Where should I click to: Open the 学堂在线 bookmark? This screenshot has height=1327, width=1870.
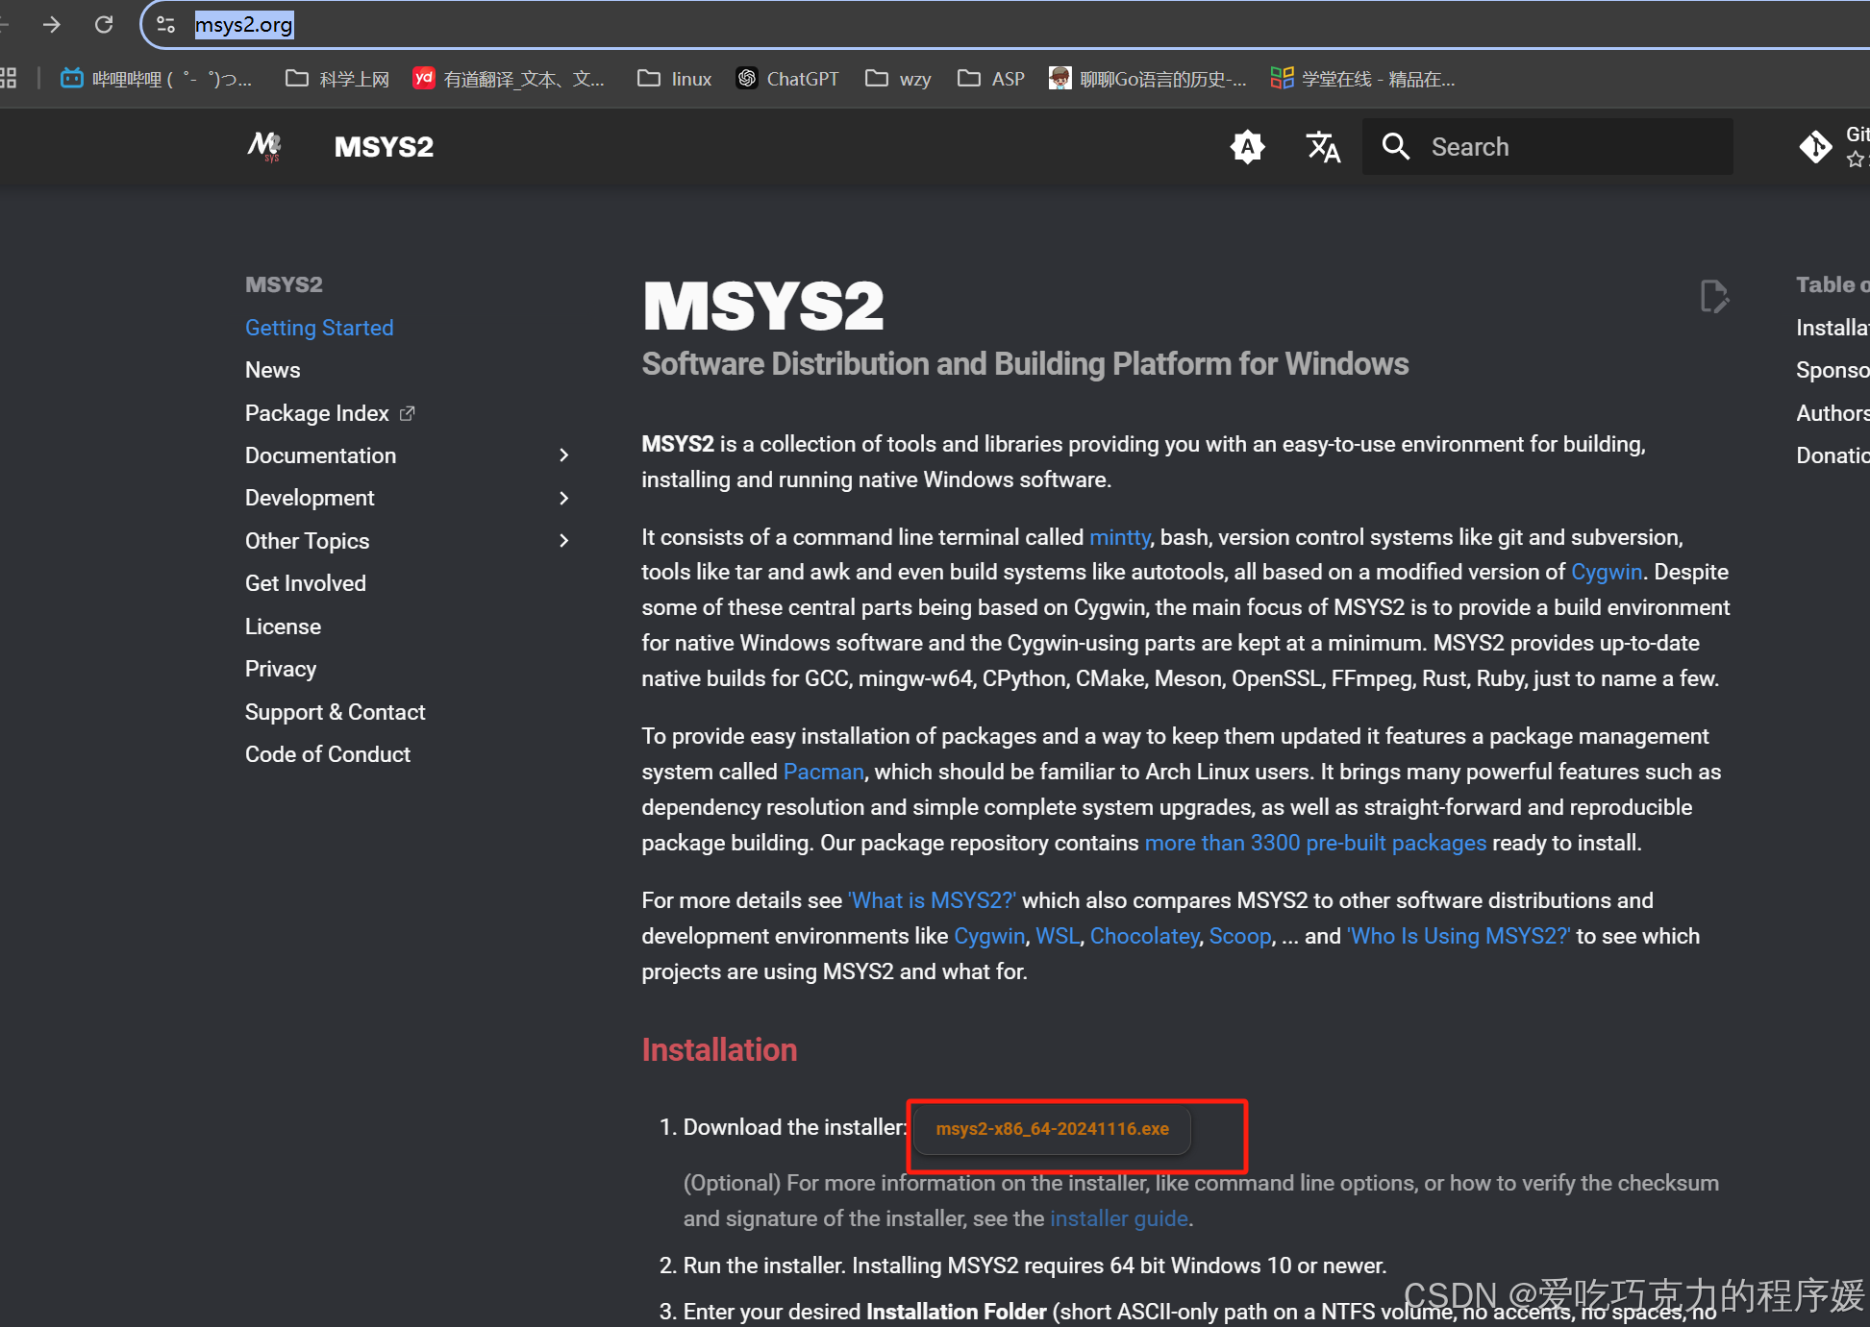[1362, 79]
